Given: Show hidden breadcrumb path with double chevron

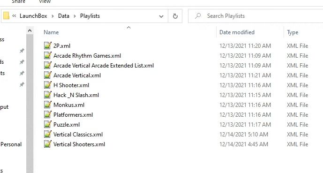Looking at the screenshot, I should [x=14, y=15].
